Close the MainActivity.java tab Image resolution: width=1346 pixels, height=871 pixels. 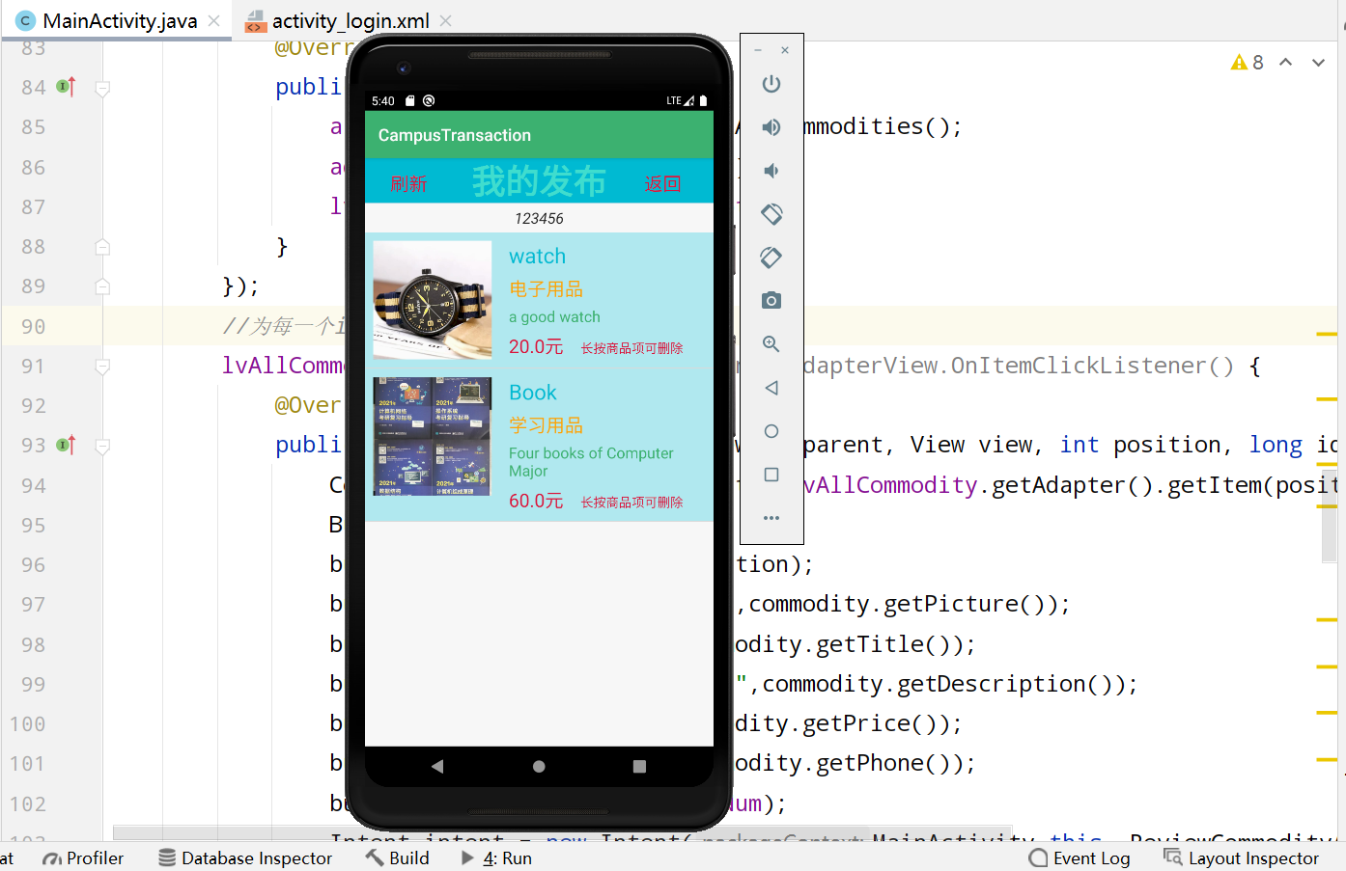(x=214, y=20)
